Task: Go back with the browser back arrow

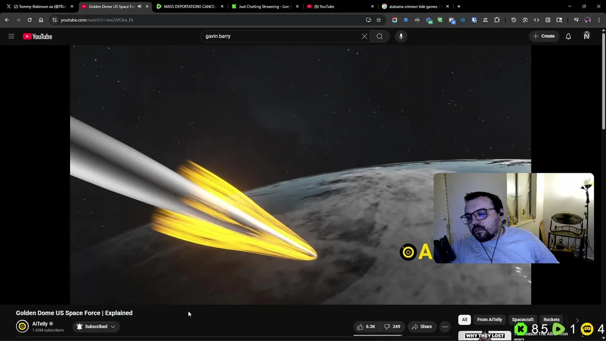Action: click(7, 20)
